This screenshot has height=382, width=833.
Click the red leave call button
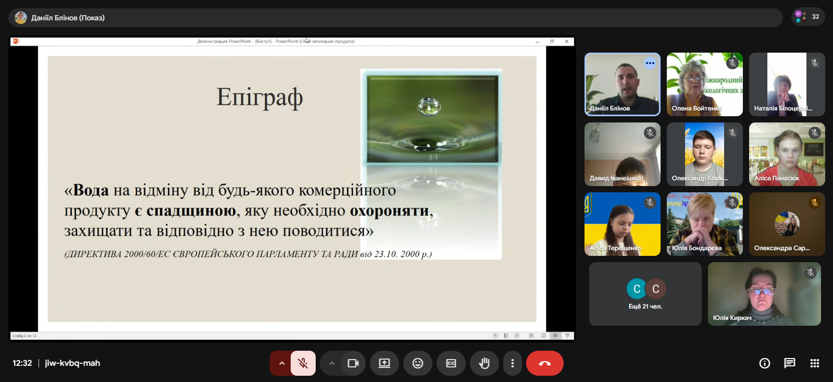tap(545, 363)
